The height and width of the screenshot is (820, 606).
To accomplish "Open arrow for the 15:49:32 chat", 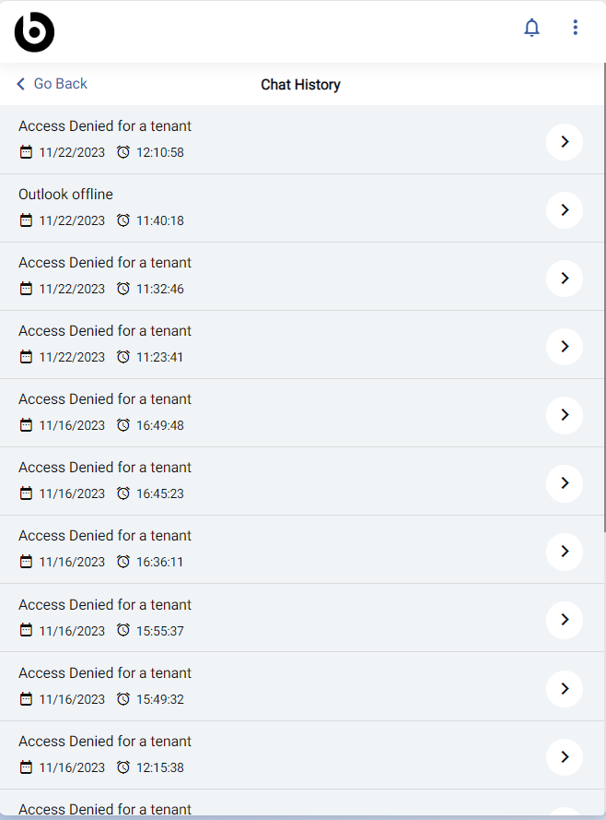I will click(x=565, y=688).
